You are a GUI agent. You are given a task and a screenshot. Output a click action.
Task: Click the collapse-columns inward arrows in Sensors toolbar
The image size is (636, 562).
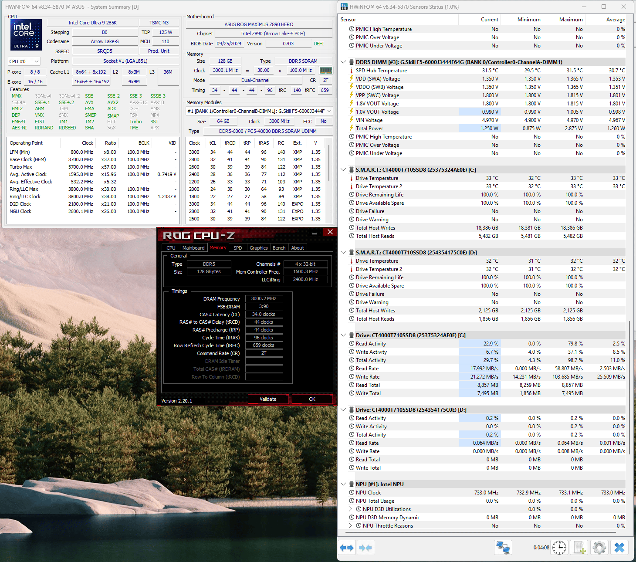(x=365, y=548)
